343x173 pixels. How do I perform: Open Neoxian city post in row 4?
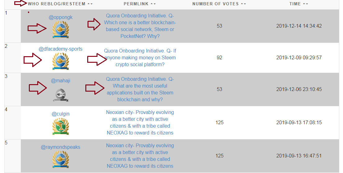click(140, 123)
